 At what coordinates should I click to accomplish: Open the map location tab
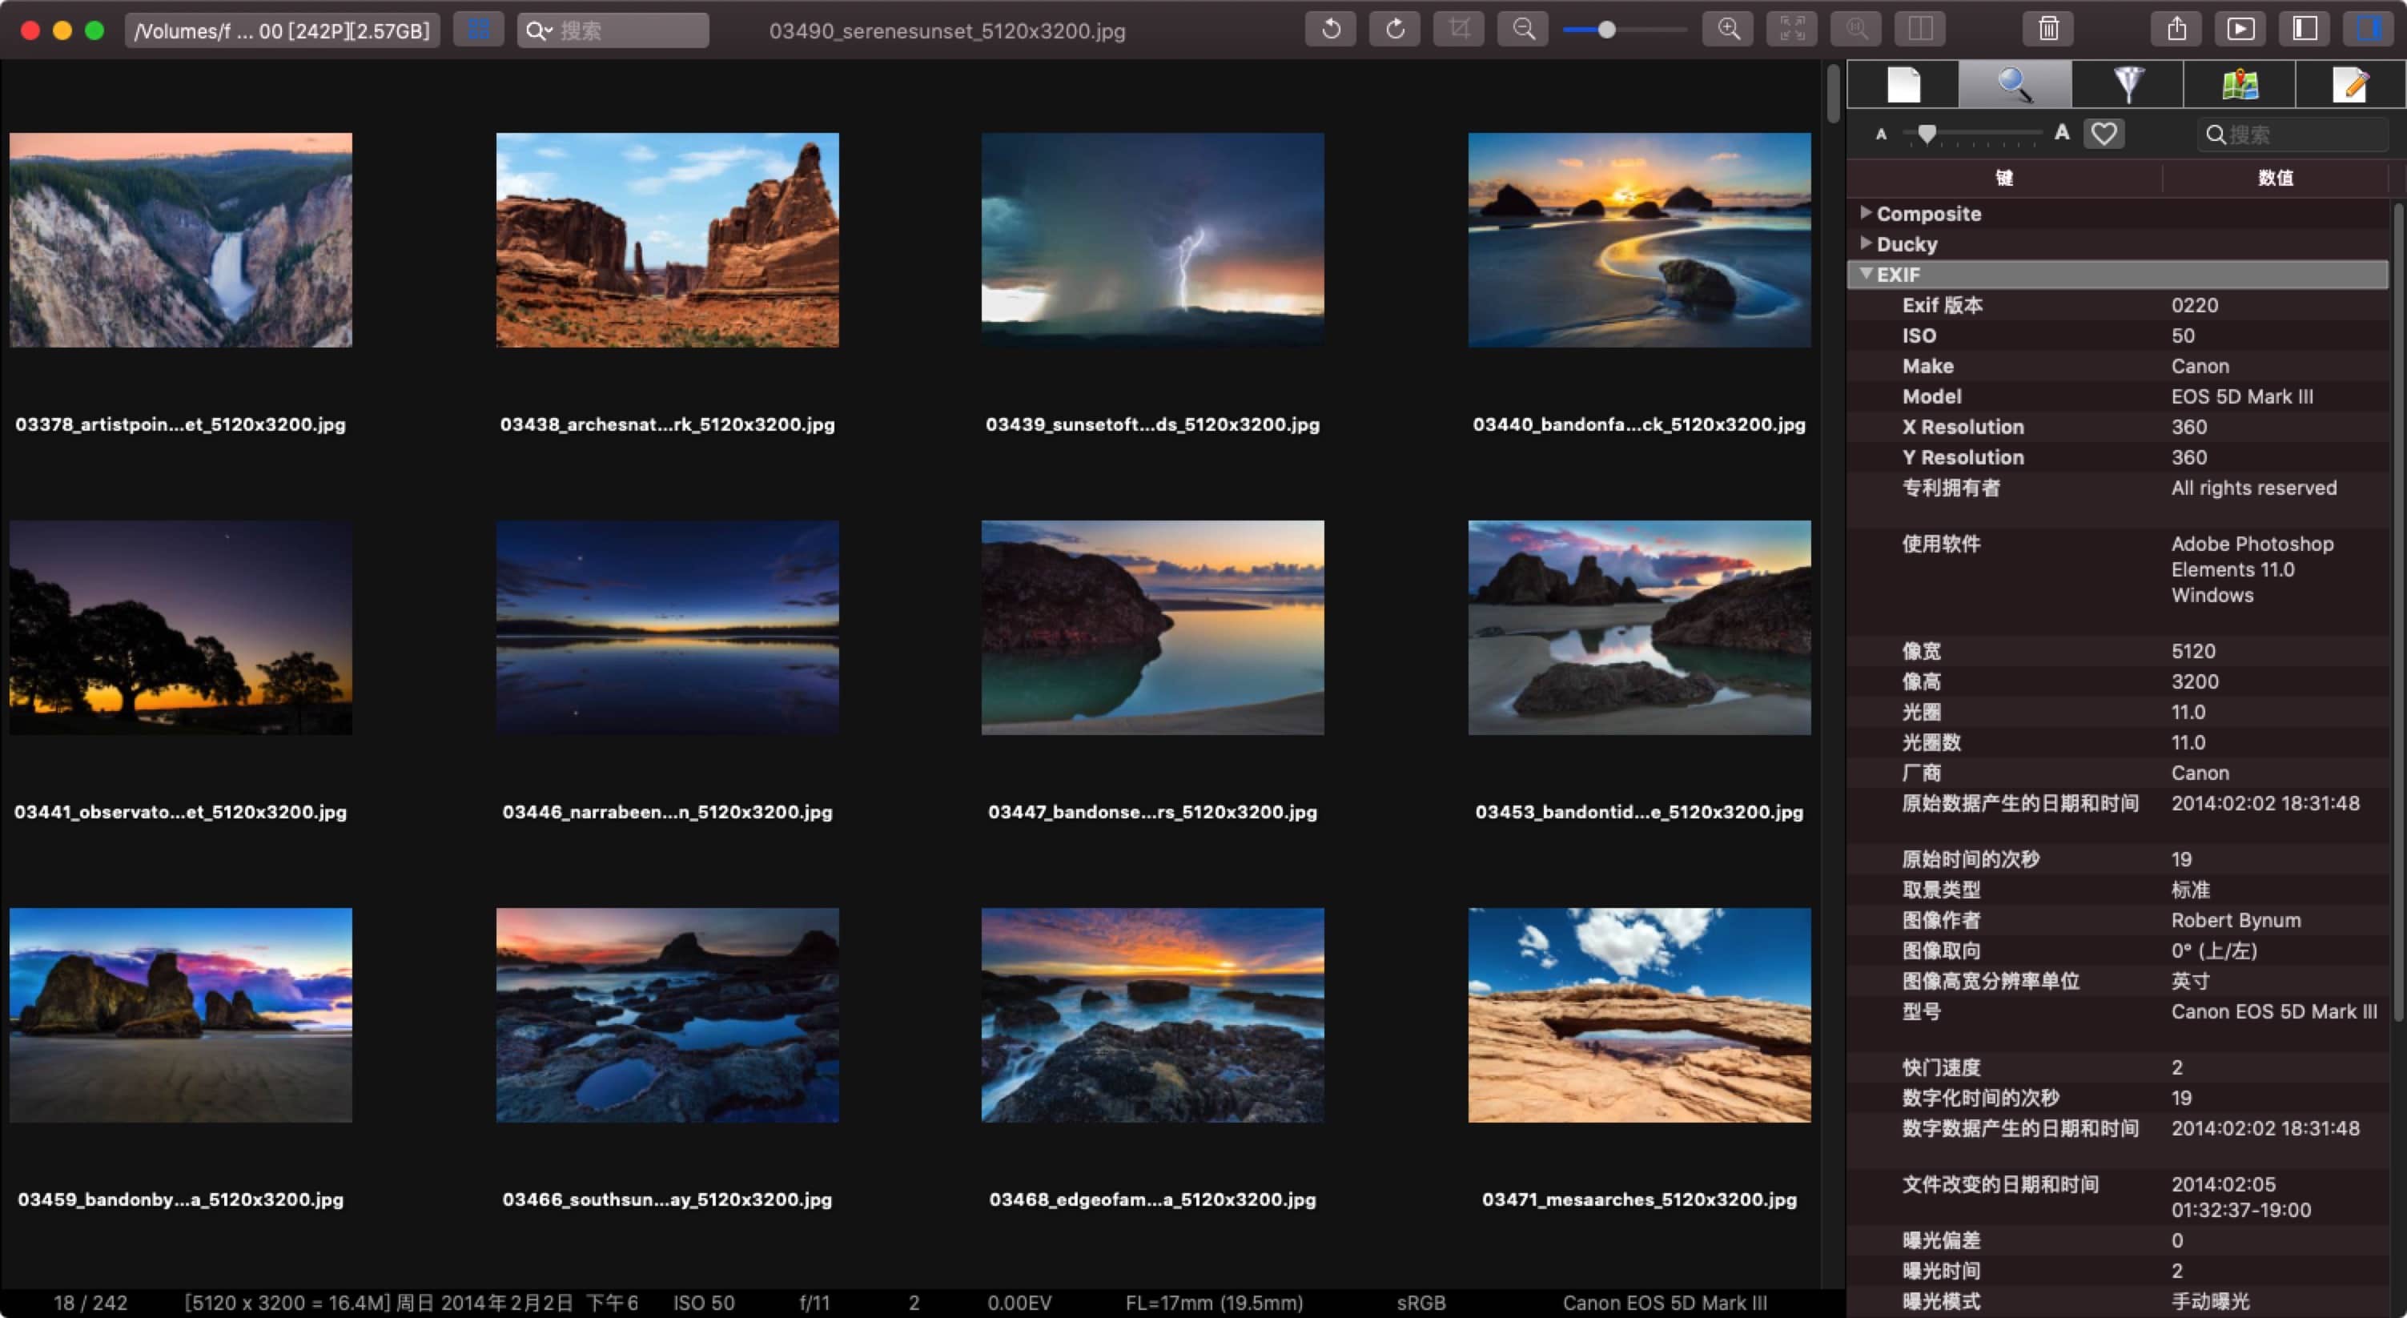2240,85
